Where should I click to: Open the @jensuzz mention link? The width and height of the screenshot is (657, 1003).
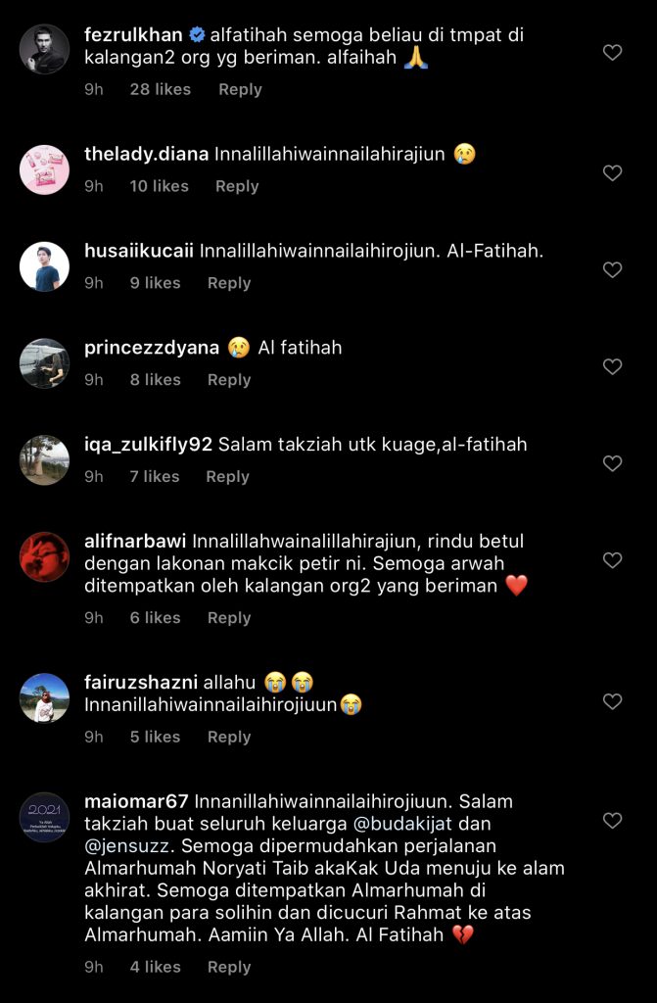(x=127, y=846)
